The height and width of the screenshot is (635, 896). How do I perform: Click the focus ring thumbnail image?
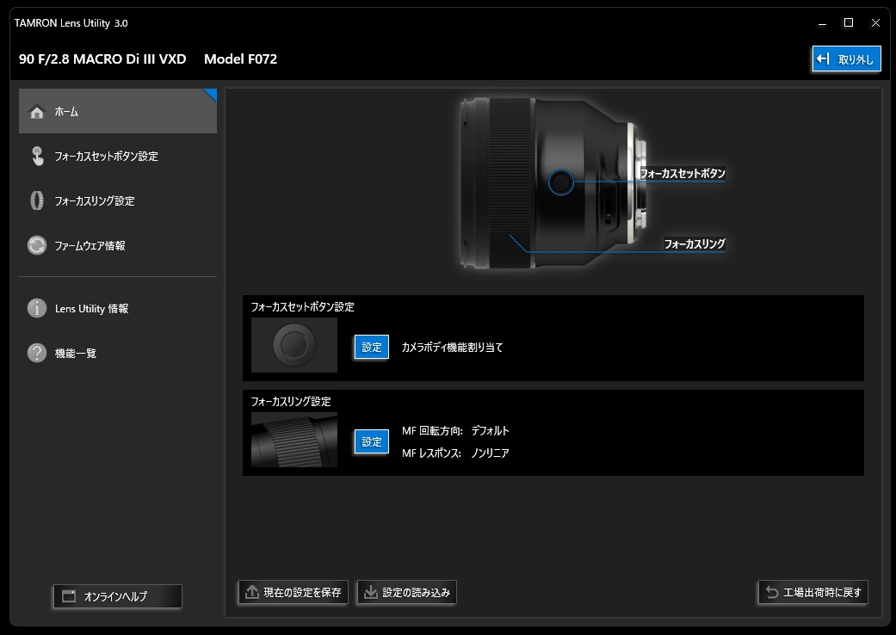pyautogui.click(x=294, y=440)
